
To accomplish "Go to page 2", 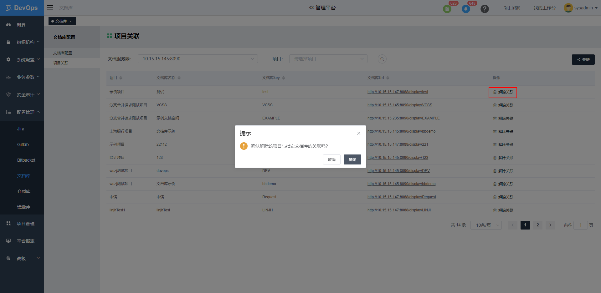I will click(x=538, y=225).
